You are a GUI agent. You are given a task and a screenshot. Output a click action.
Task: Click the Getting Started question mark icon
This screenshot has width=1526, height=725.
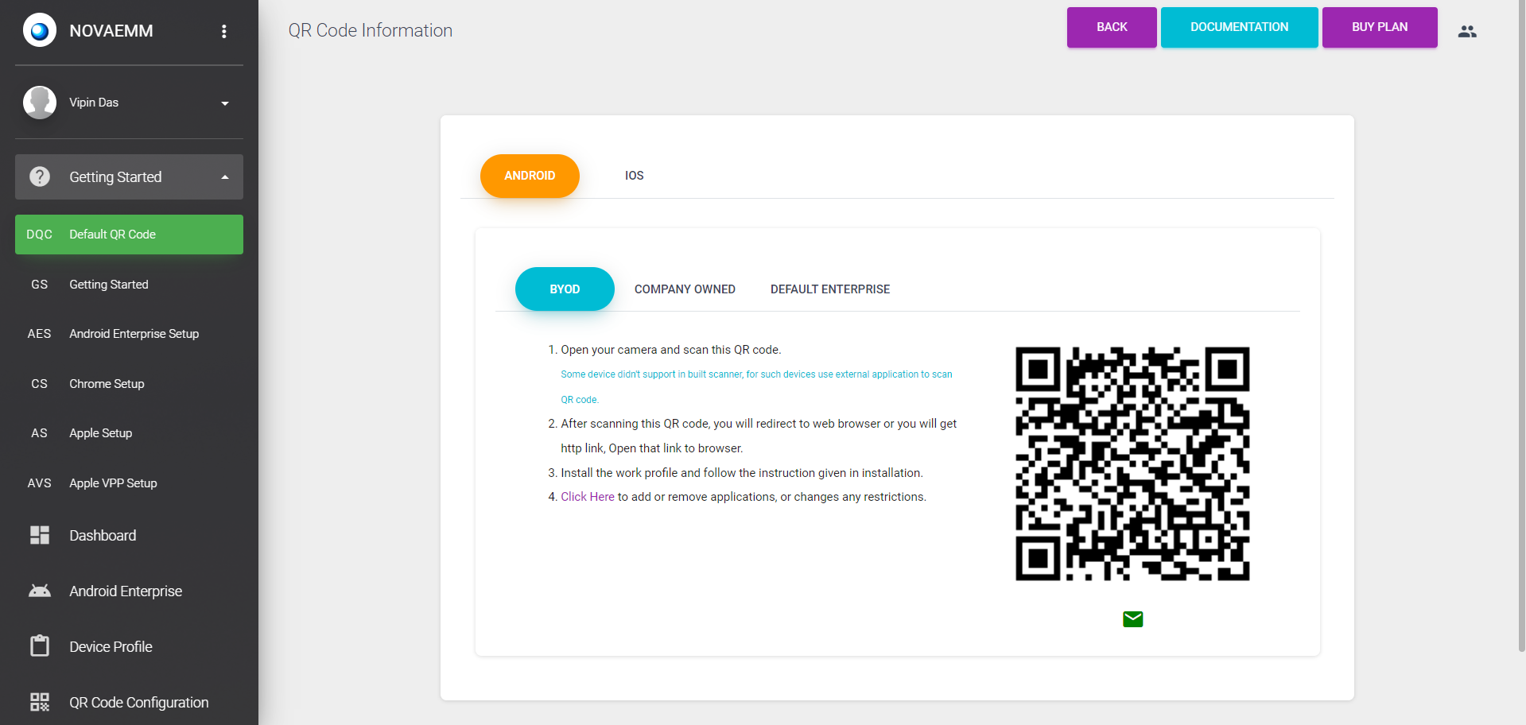[40, 176]
